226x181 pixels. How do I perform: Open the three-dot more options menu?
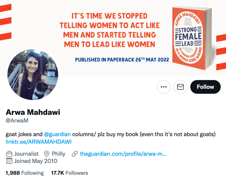[163, 87]
